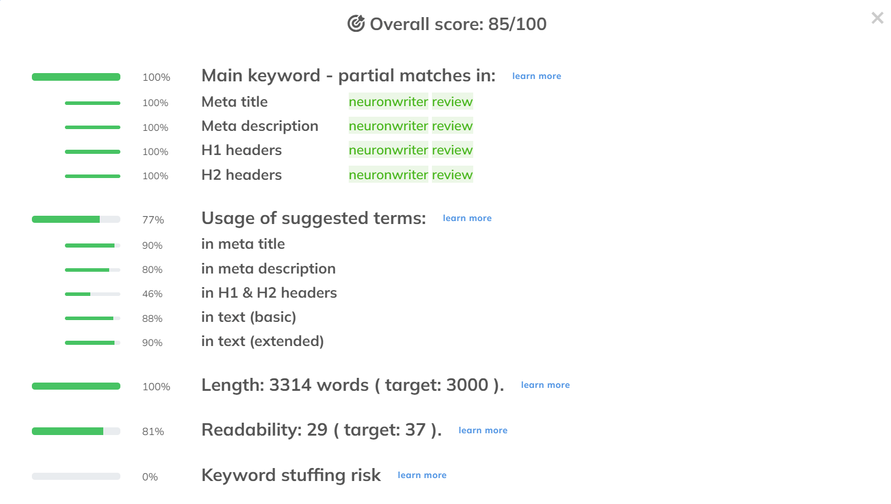Open the 'learn more' link beside Readability score

tap(482, 430)
